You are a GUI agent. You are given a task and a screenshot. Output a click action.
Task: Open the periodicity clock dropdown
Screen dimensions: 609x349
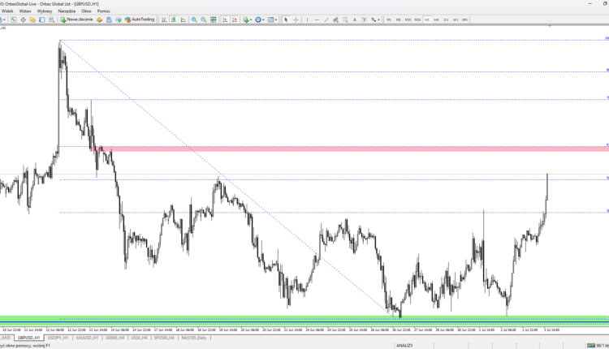(x=260, y=19)
